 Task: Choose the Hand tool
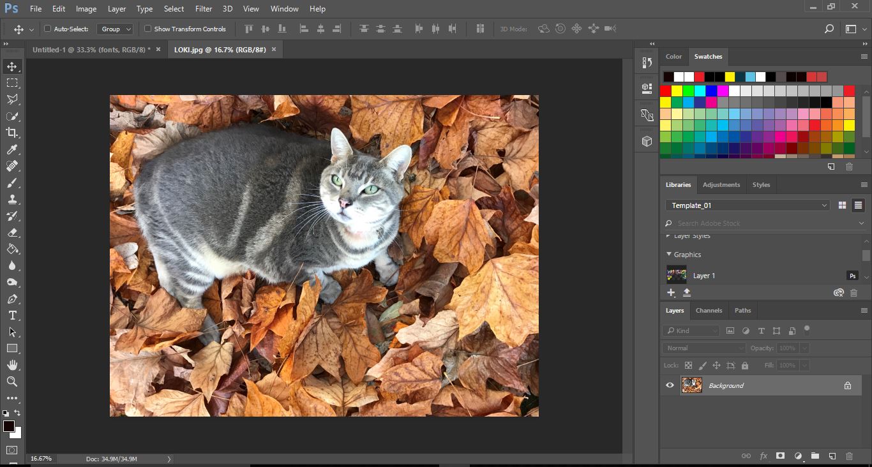(12, 365)
